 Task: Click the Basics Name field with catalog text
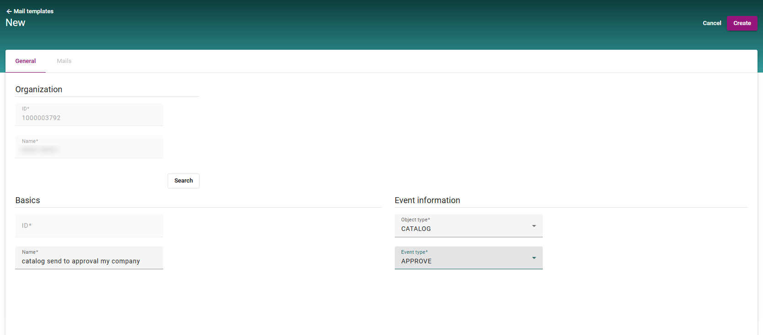point(89,258)
